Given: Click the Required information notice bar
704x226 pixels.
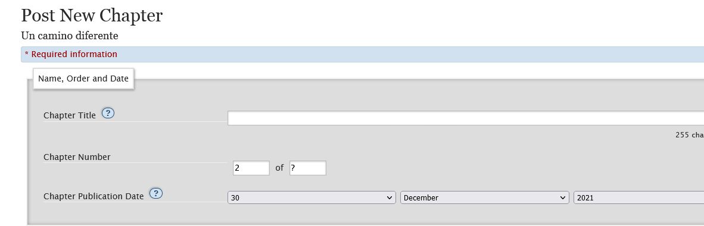Looking at the screenshot, I should pyautogui.click(x=362, y=54).
